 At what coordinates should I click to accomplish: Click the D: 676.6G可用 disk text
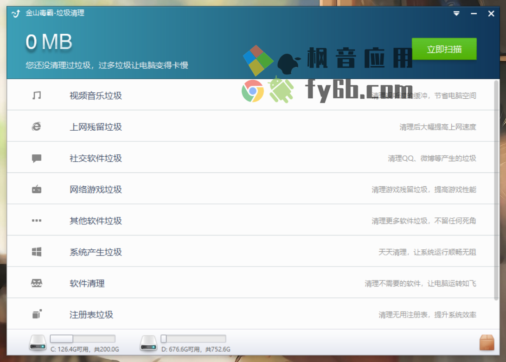[196, 349]
